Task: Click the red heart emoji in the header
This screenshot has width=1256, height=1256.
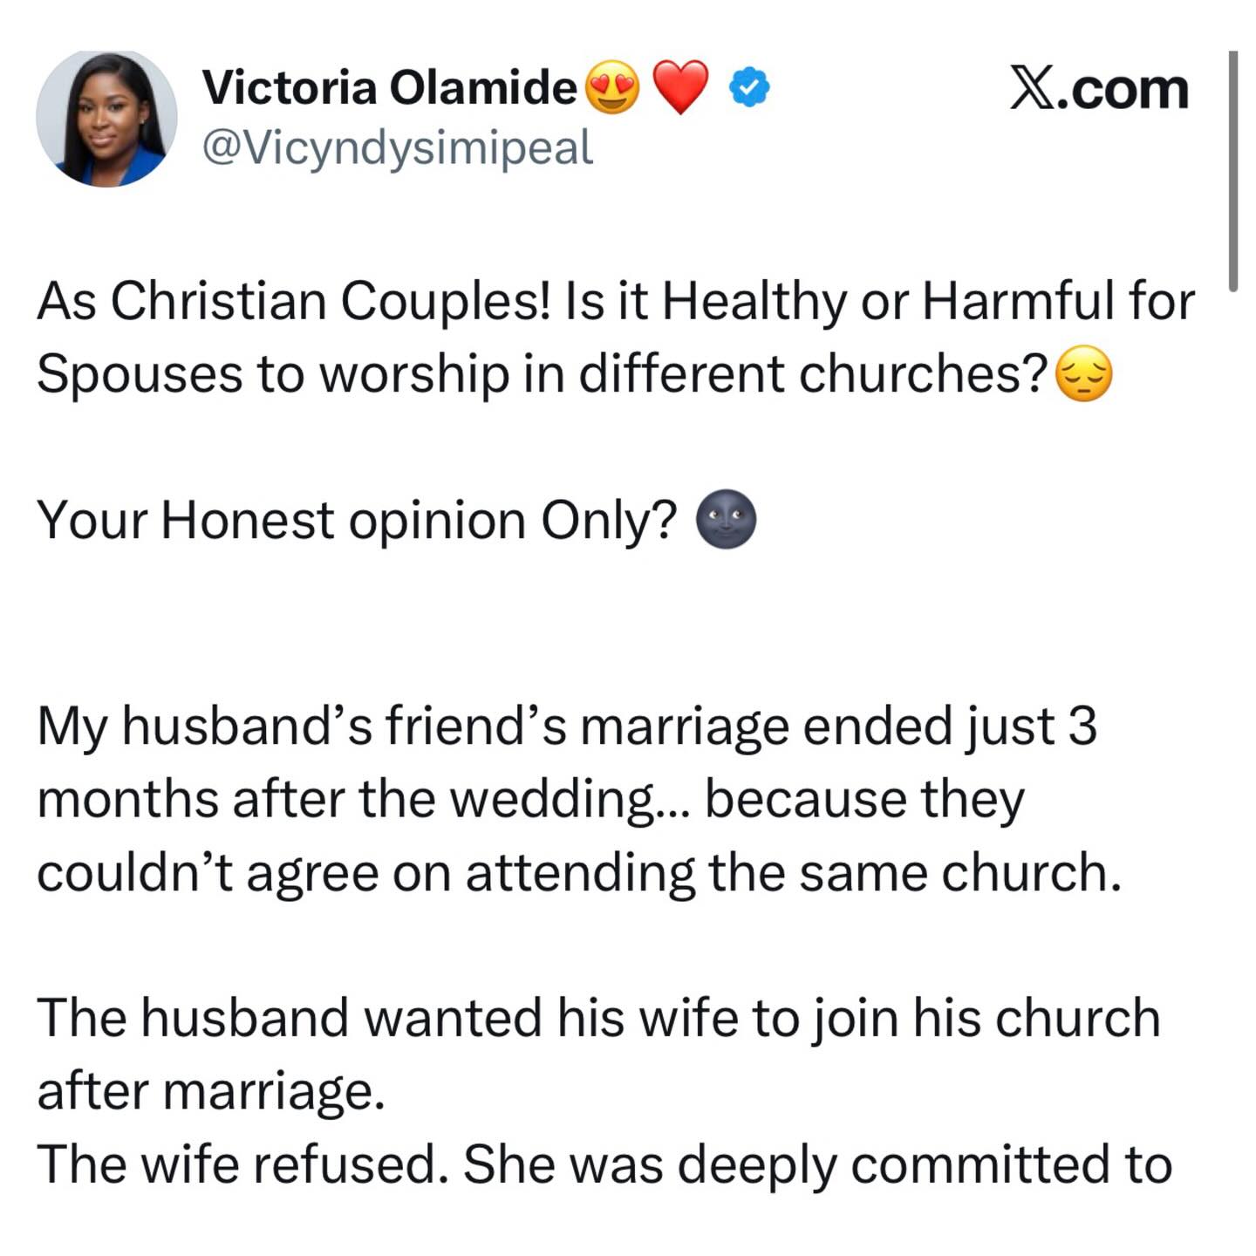Action: 681,86
